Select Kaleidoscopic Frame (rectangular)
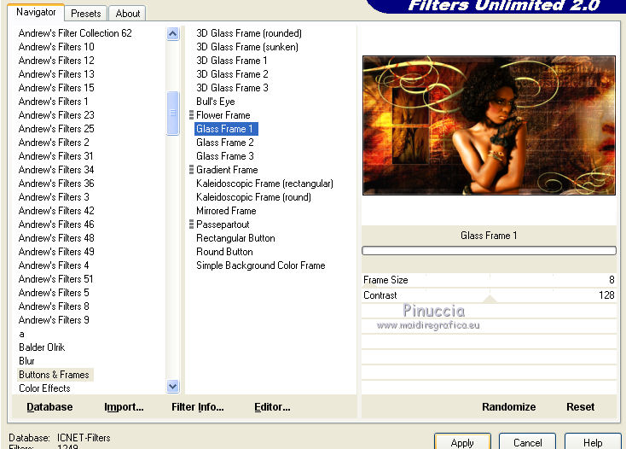The width and height of the screenshot is (626, 449). pyautogui.click(x=264, y=184)
